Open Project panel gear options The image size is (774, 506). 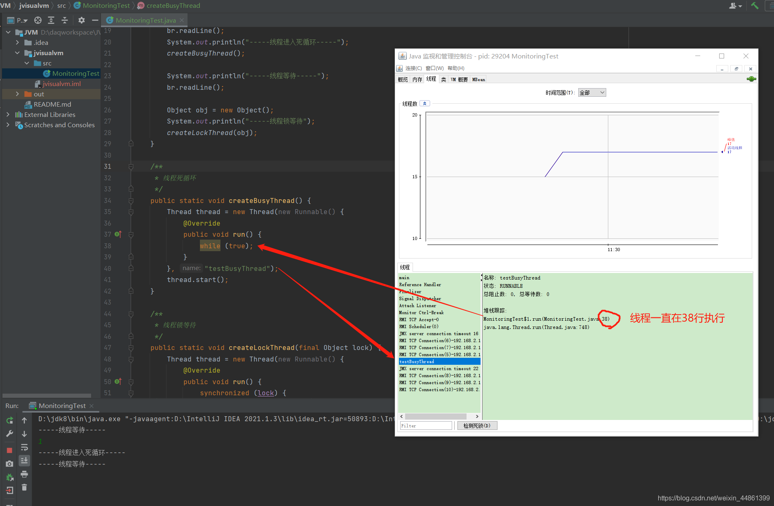click(x=82, y=20)
